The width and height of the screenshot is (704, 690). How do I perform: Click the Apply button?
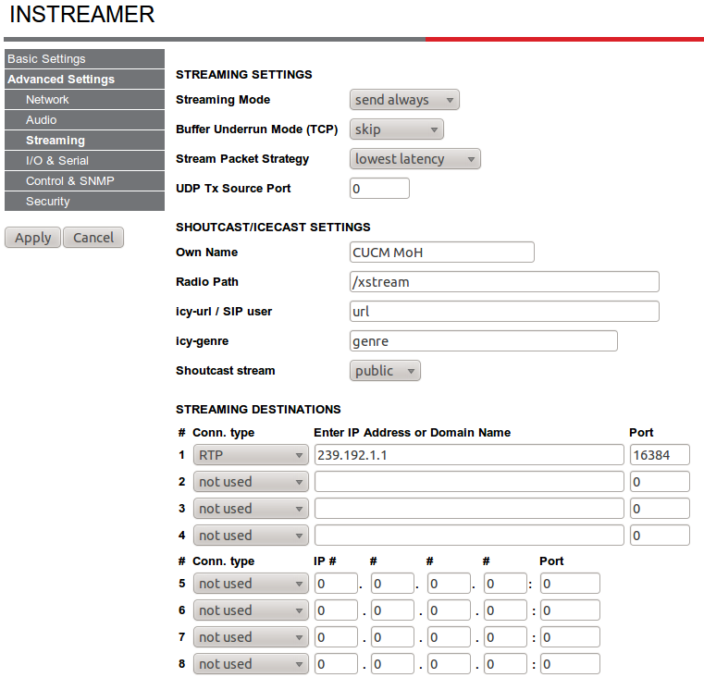click(x=32, y=238)
